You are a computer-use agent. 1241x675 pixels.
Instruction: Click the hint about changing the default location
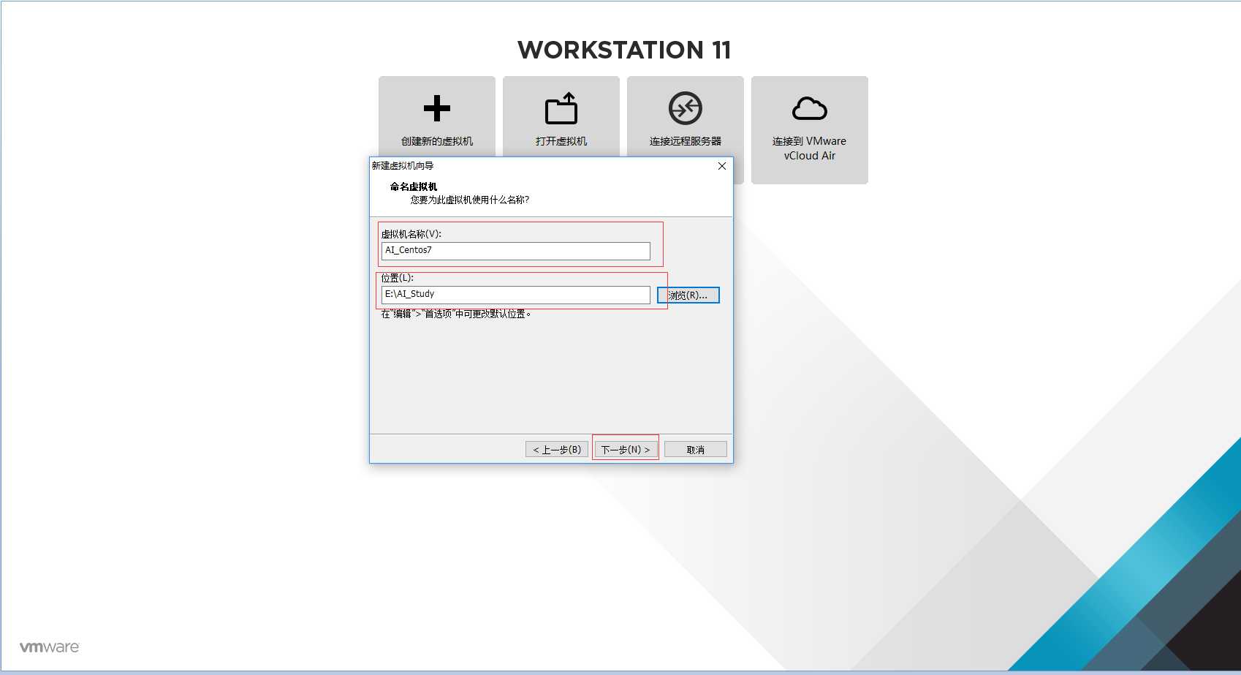pos(456,314)
